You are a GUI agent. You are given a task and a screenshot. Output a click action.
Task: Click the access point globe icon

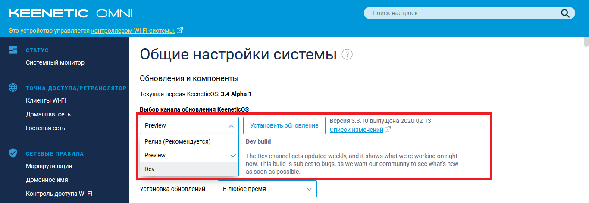13,88
